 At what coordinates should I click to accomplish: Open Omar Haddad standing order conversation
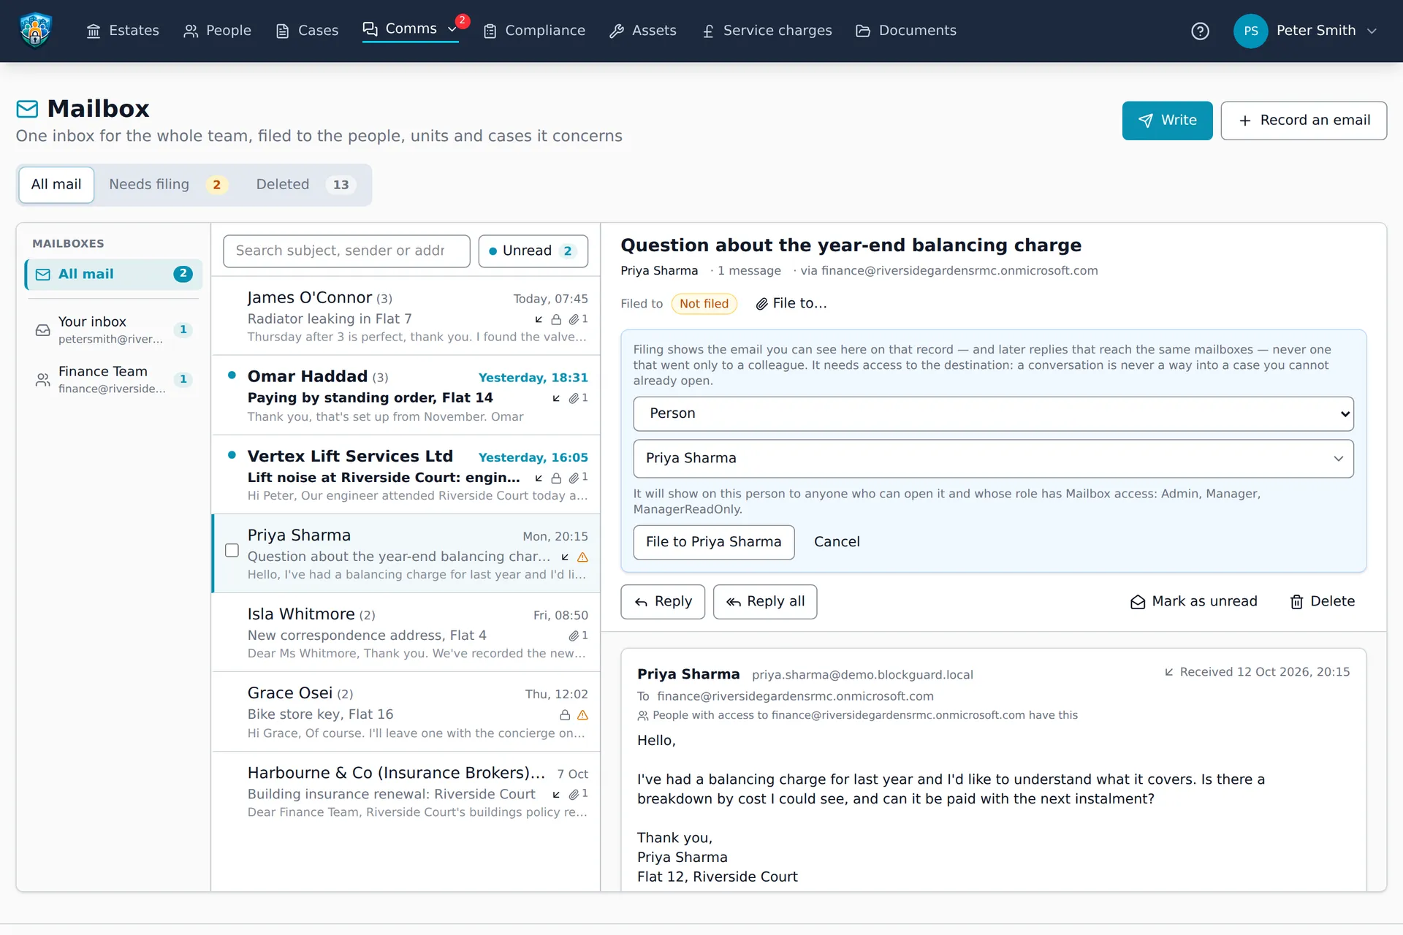(406, 396)
